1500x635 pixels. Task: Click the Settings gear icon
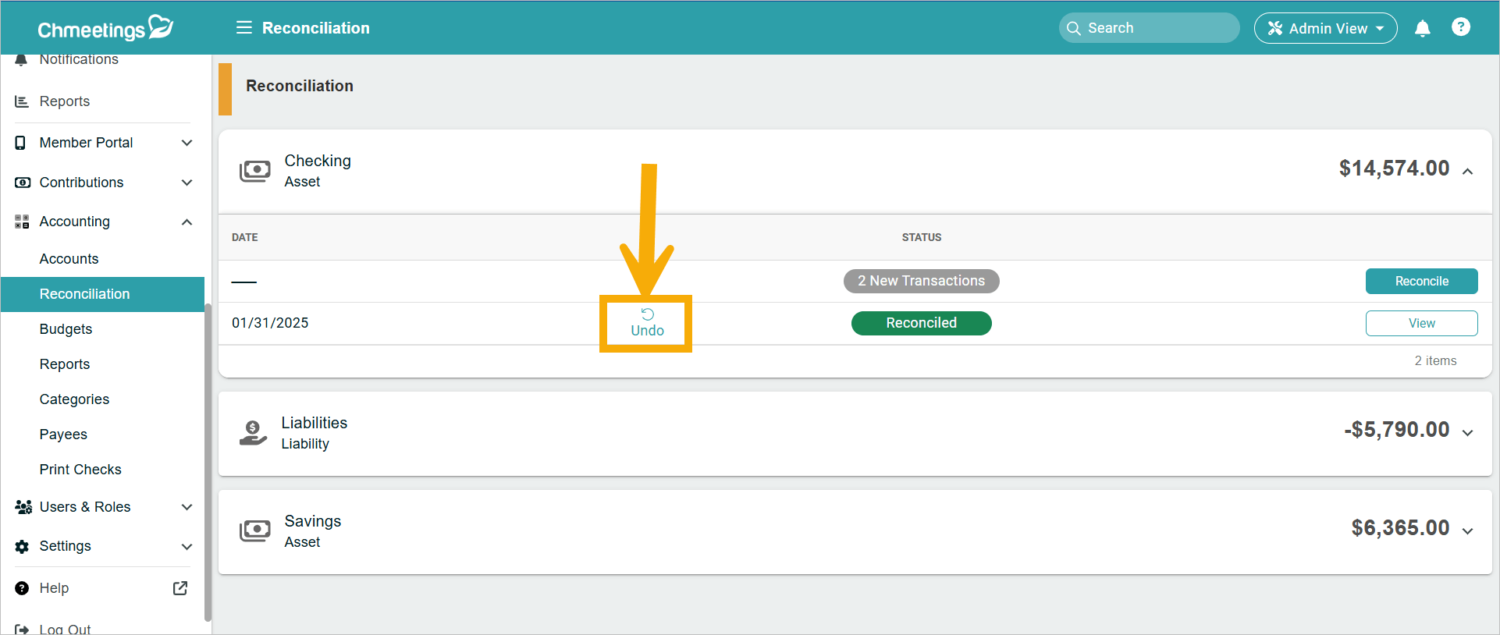point(22,547)
